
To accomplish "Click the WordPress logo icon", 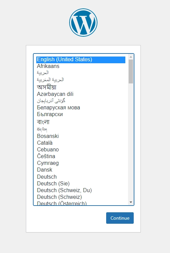I will pos(83,23).
